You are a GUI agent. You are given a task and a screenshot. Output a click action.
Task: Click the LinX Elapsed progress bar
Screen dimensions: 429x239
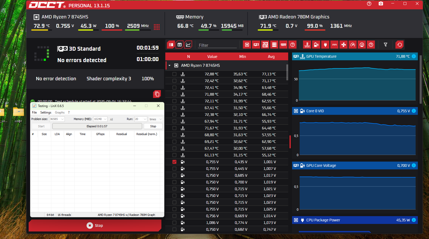click(x=97, y=126)
